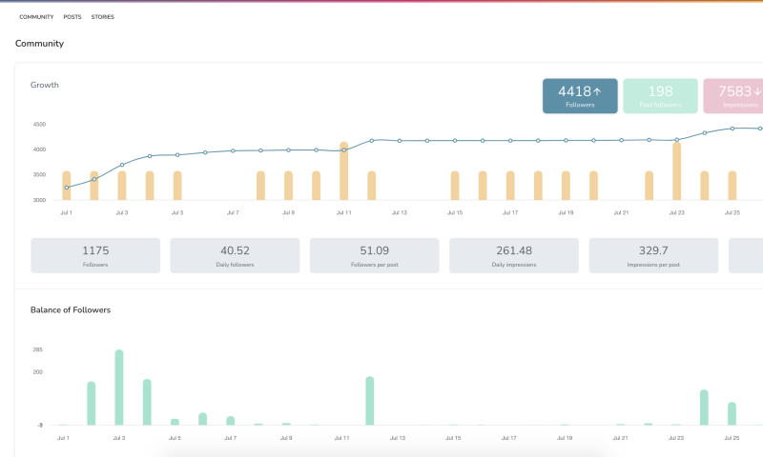The width and height of the screenshot is (763, 457).
Task: Toggle the Impressions series card
Action: [x=734, y=96]
